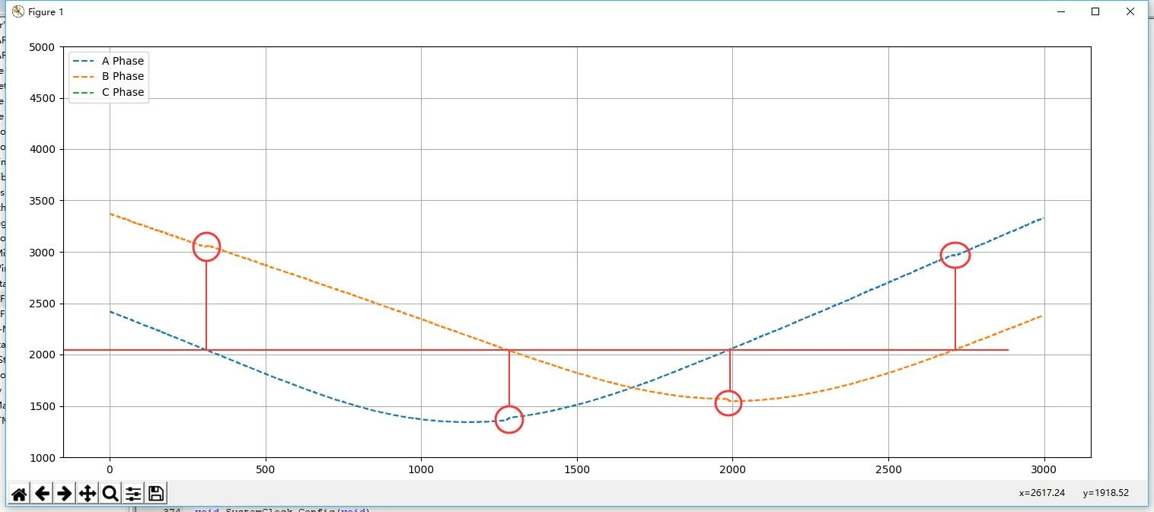Click the "C Phase" legend label
This screenshot has width=1154, height=512.
coord(123,92)
